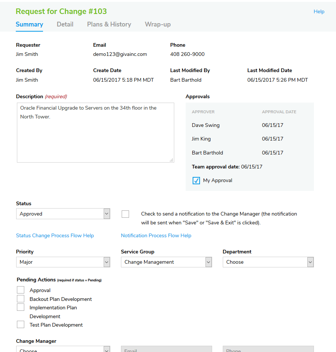Check the Approval pending action

click(x=21, y=289)
